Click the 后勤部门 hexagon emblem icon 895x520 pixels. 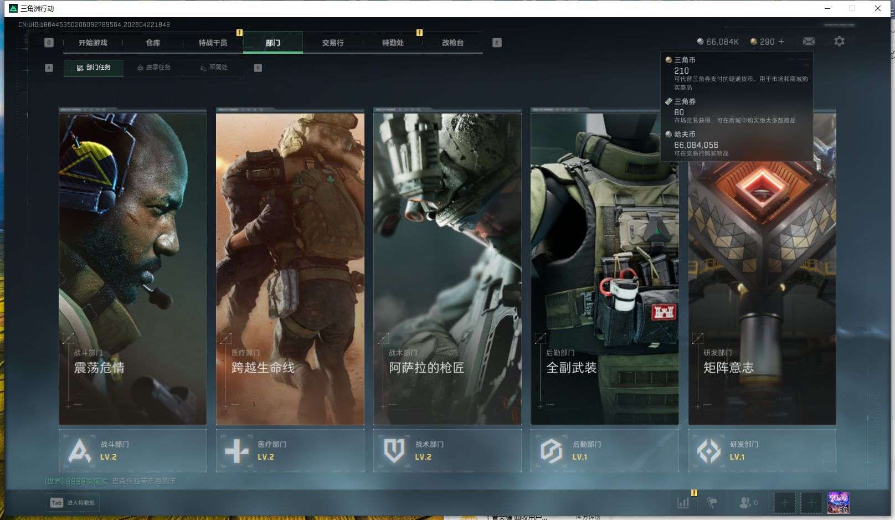point(551,451)
